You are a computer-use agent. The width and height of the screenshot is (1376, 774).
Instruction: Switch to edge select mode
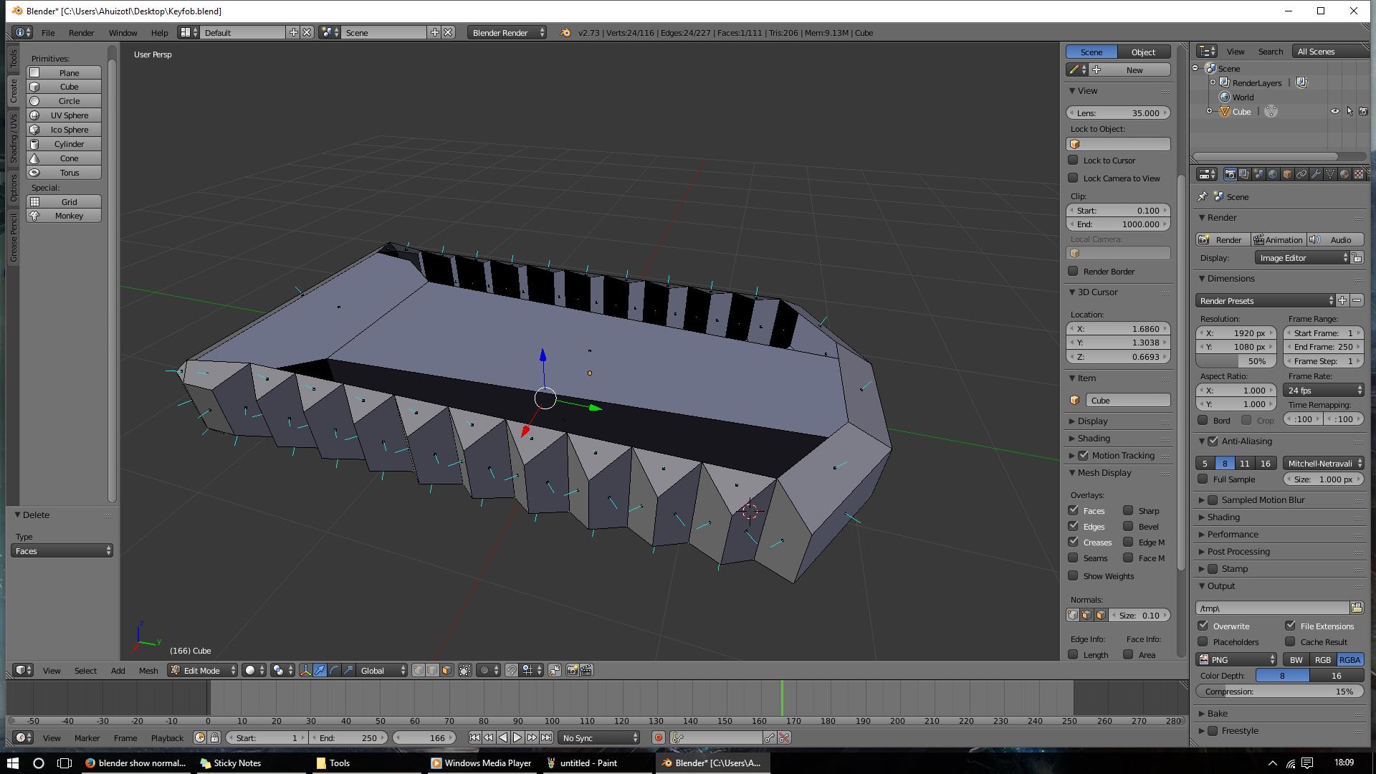432,670
